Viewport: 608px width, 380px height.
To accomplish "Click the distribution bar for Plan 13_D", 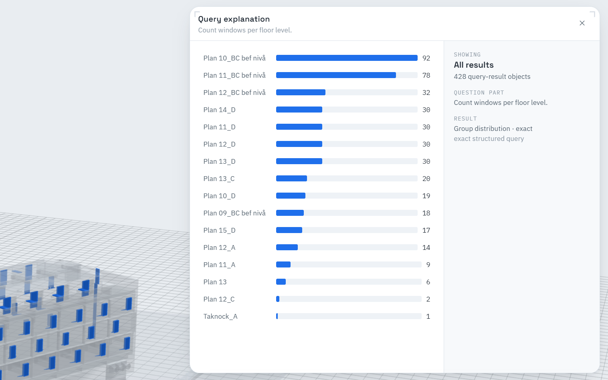I will pos(347,161).
